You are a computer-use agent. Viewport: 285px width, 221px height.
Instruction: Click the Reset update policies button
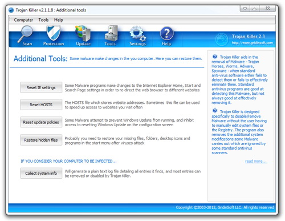tap(41, 122)
